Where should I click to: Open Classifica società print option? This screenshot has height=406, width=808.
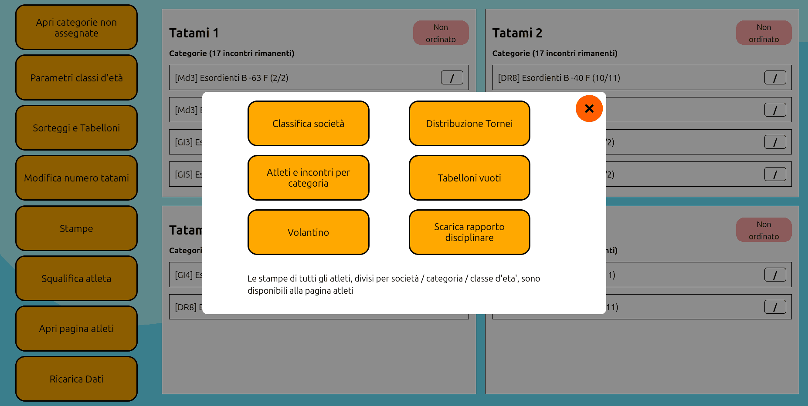(308, 124)
